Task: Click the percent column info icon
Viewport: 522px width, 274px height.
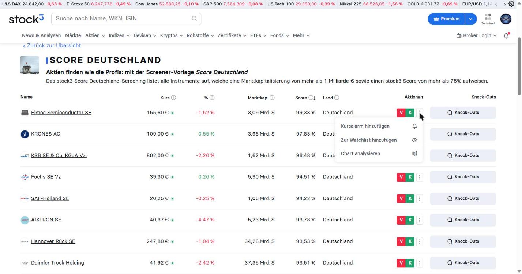Action: pyautogui.click(x=212, y=98)
